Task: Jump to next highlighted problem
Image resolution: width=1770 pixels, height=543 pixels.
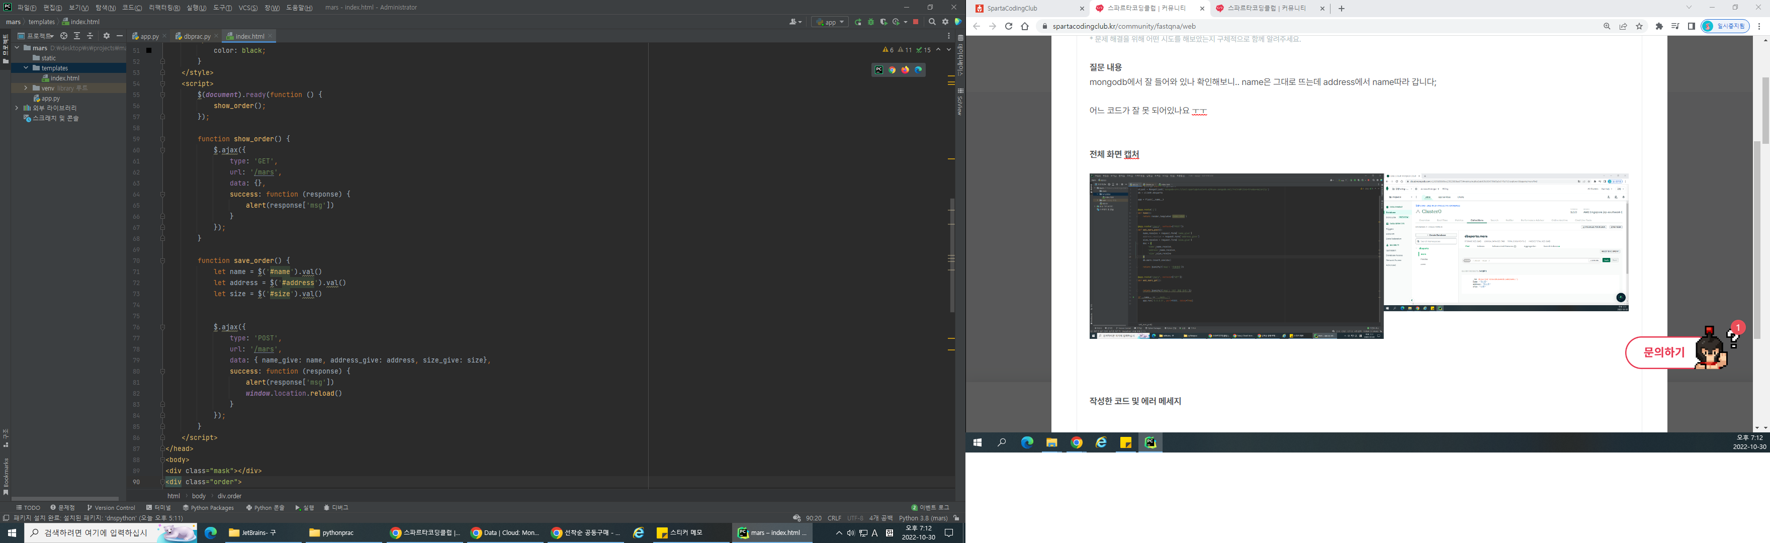Action: click(949, 49)
